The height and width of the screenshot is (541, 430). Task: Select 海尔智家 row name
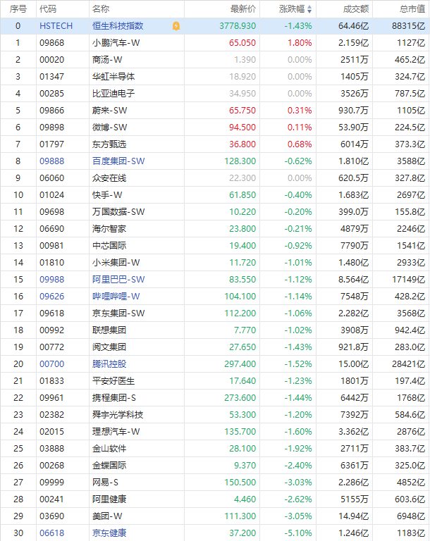(x=109, y=229)
